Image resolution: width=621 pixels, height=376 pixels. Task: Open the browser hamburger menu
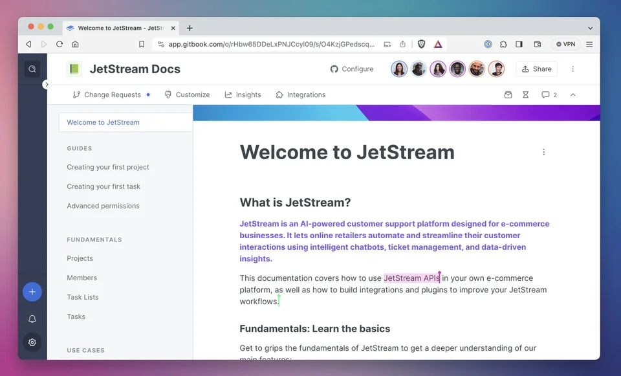click(589, 44)
